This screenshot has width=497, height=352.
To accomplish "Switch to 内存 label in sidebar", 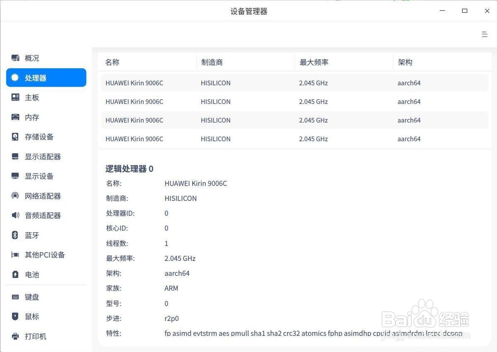I will coord(32,117).
